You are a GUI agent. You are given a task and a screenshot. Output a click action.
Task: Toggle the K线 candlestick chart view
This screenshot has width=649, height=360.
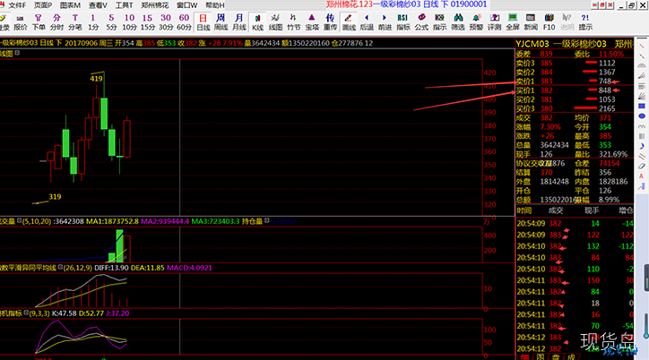pyautogui.click(x=258, y=21)
